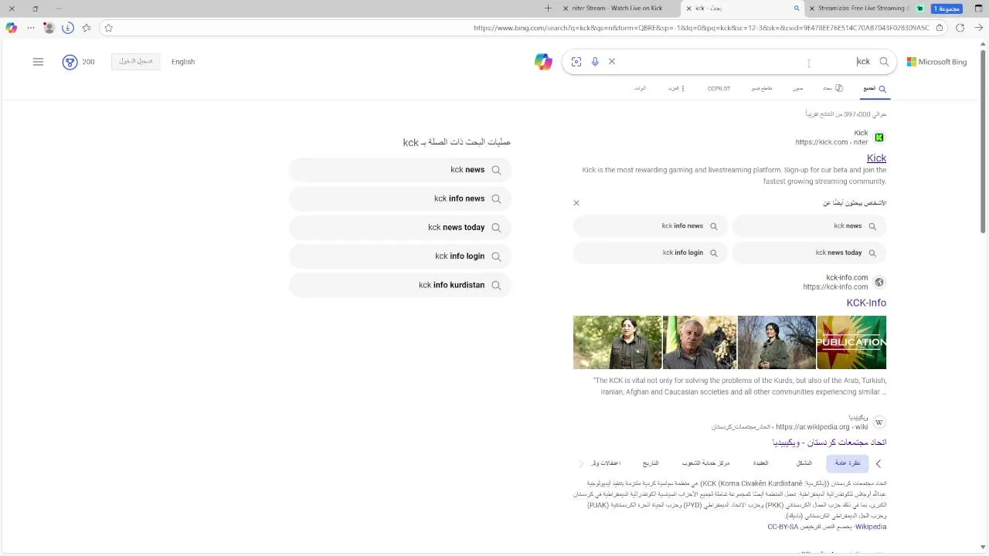Expand the tab group labeled 1

click(x=947, y=8)
